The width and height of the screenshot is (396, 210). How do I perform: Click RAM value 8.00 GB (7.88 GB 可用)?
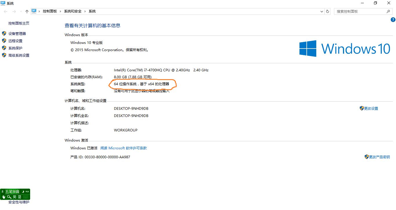[x=133, y=77]
